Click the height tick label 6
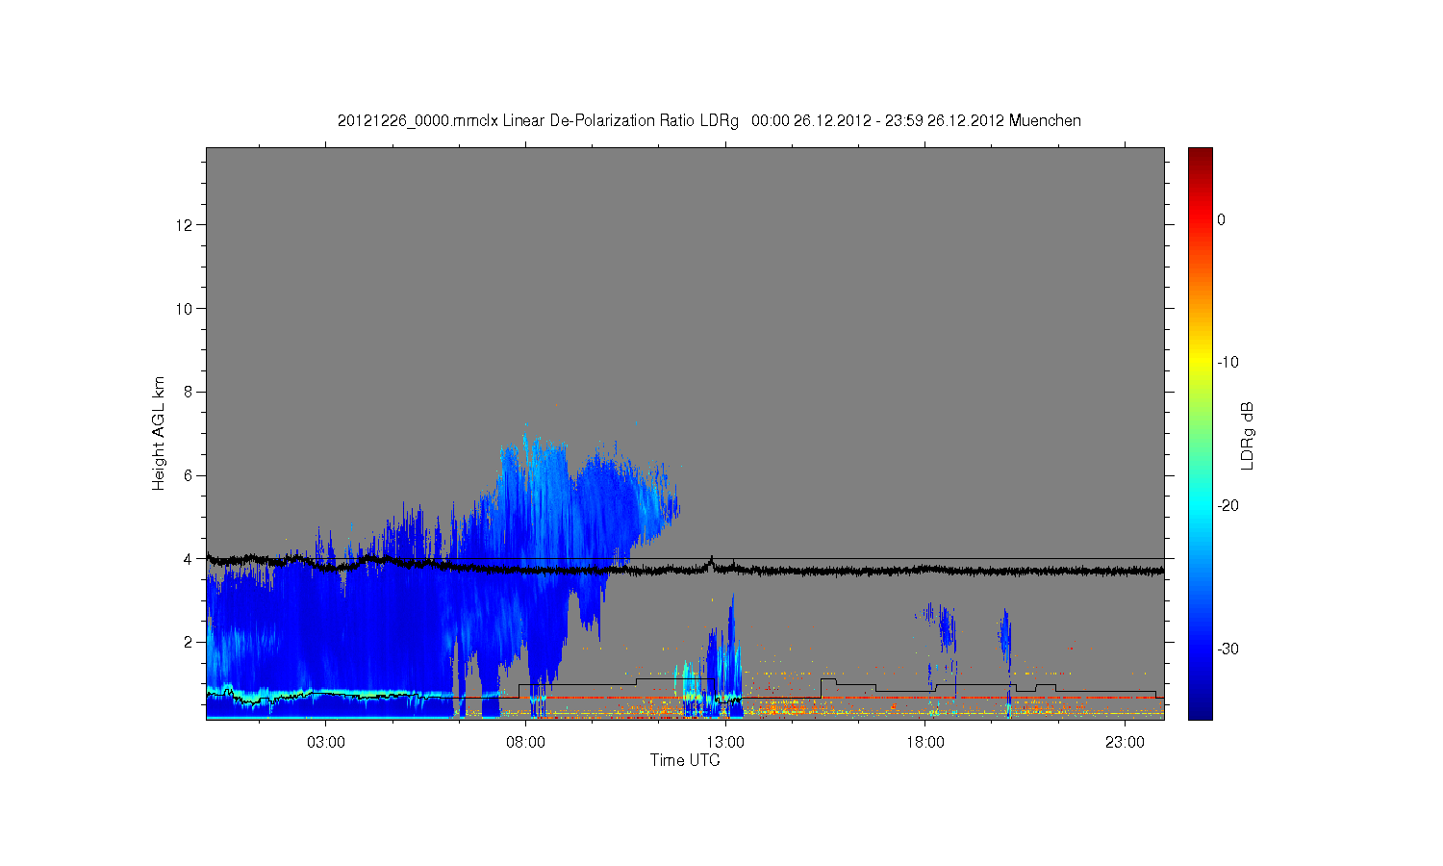The height and width of the screenshot is (866, 1443). pos(189,475)
